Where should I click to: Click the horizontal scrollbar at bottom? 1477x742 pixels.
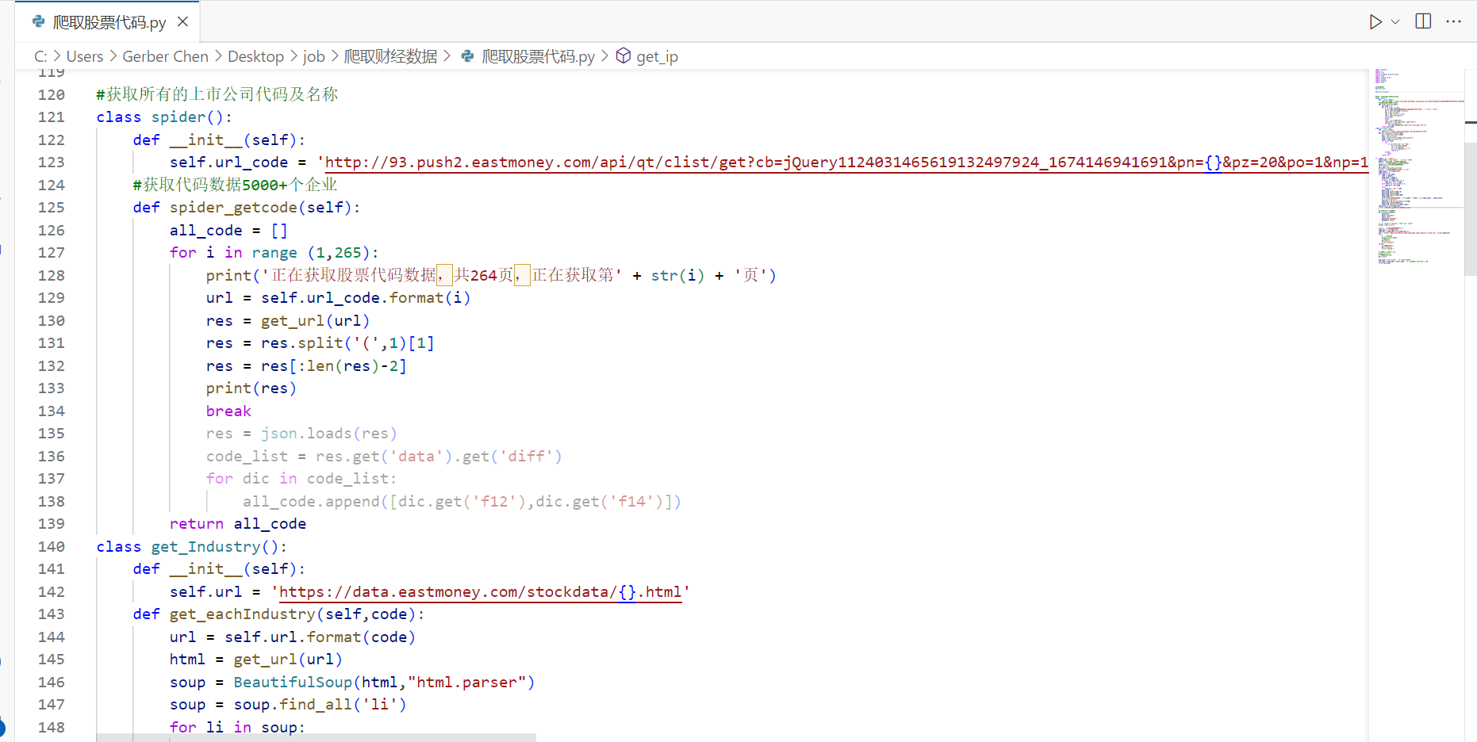click(x=316, y=737)
